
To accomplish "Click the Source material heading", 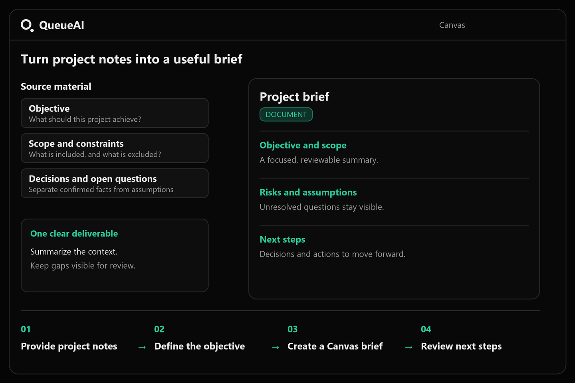I will tap(56, 87).
